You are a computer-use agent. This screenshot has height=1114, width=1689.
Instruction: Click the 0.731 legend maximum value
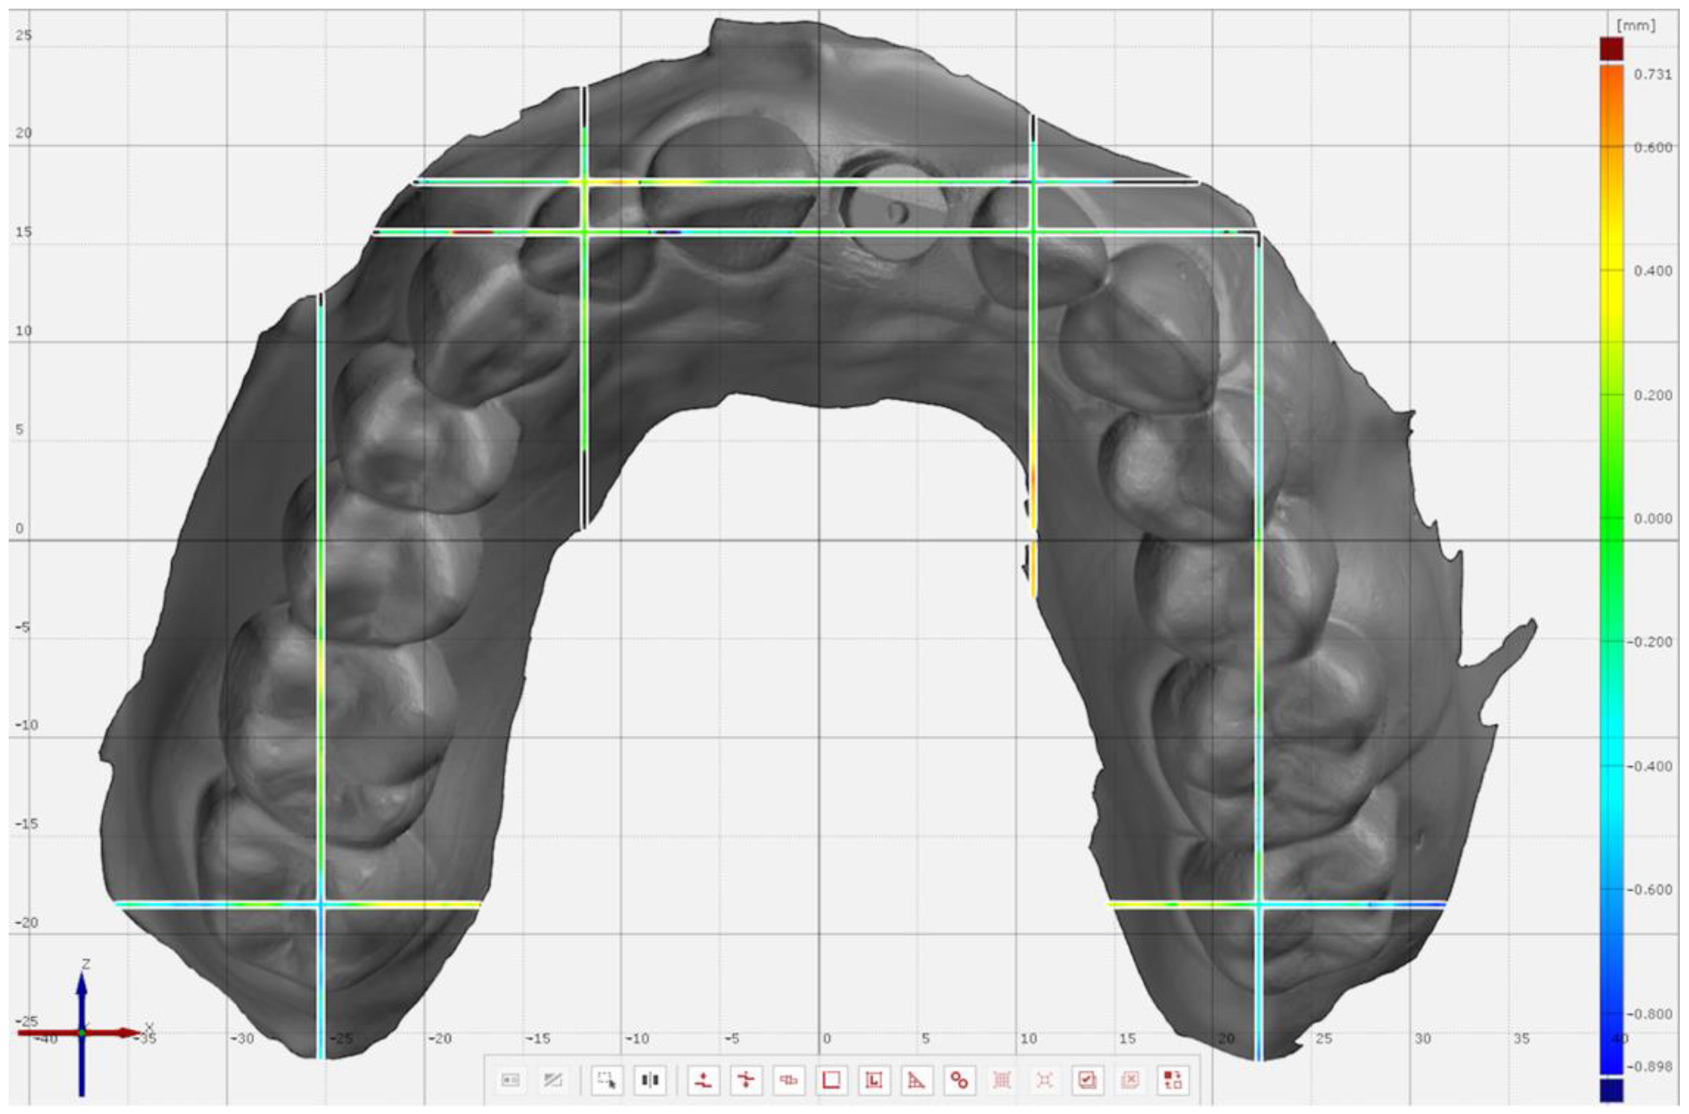click(1652, 75)
